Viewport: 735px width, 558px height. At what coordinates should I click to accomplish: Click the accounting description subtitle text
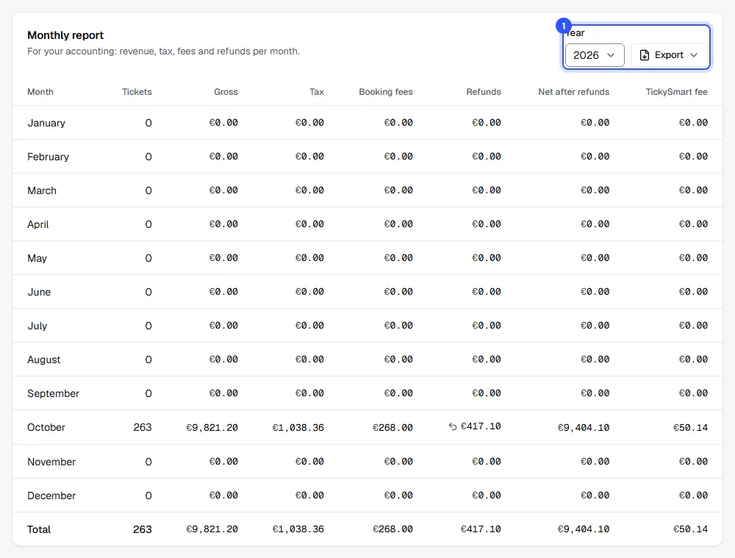[x=163, y=51]
